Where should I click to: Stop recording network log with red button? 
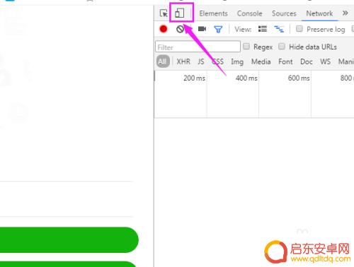tap(164, 29)
